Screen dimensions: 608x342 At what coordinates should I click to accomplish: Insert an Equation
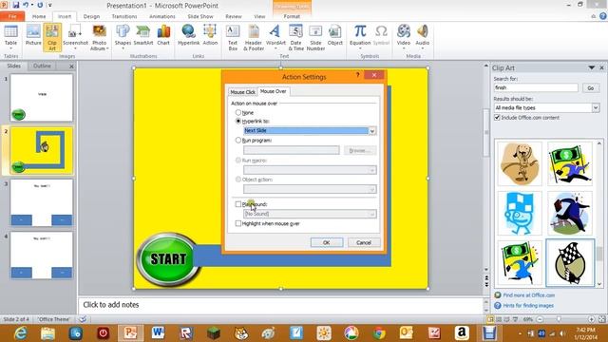tap(360, 37)
